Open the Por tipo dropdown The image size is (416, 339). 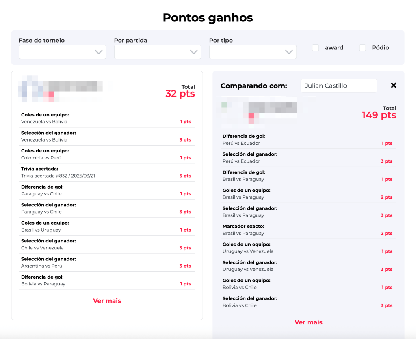253,52
